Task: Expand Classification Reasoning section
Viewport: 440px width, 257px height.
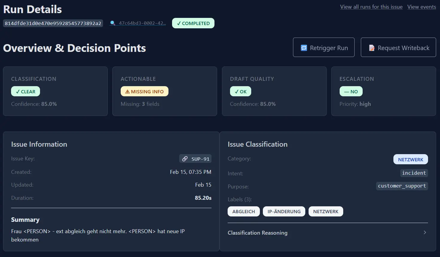Action: pyautogui.click(x=328, y=233)
